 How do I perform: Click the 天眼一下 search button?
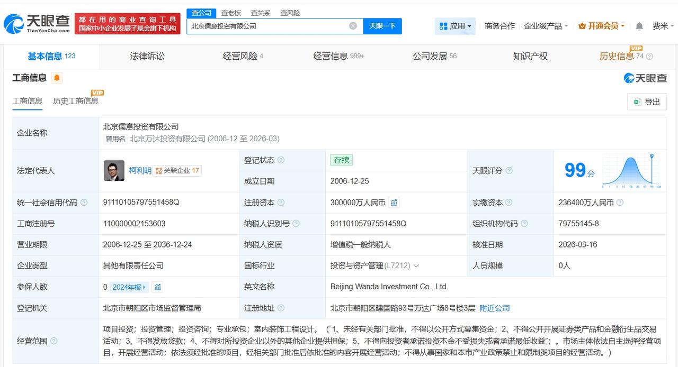tap(382, 26)
